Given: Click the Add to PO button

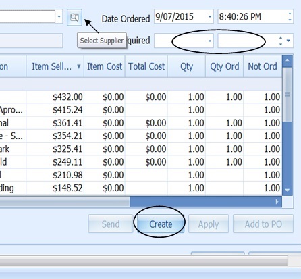Looking at the screenshot, I should 263,224.
